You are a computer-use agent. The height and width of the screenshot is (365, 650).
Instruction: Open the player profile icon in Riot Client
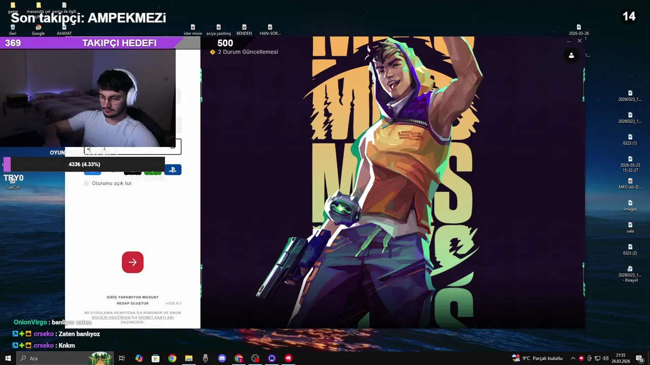click(x=571, y=56)
